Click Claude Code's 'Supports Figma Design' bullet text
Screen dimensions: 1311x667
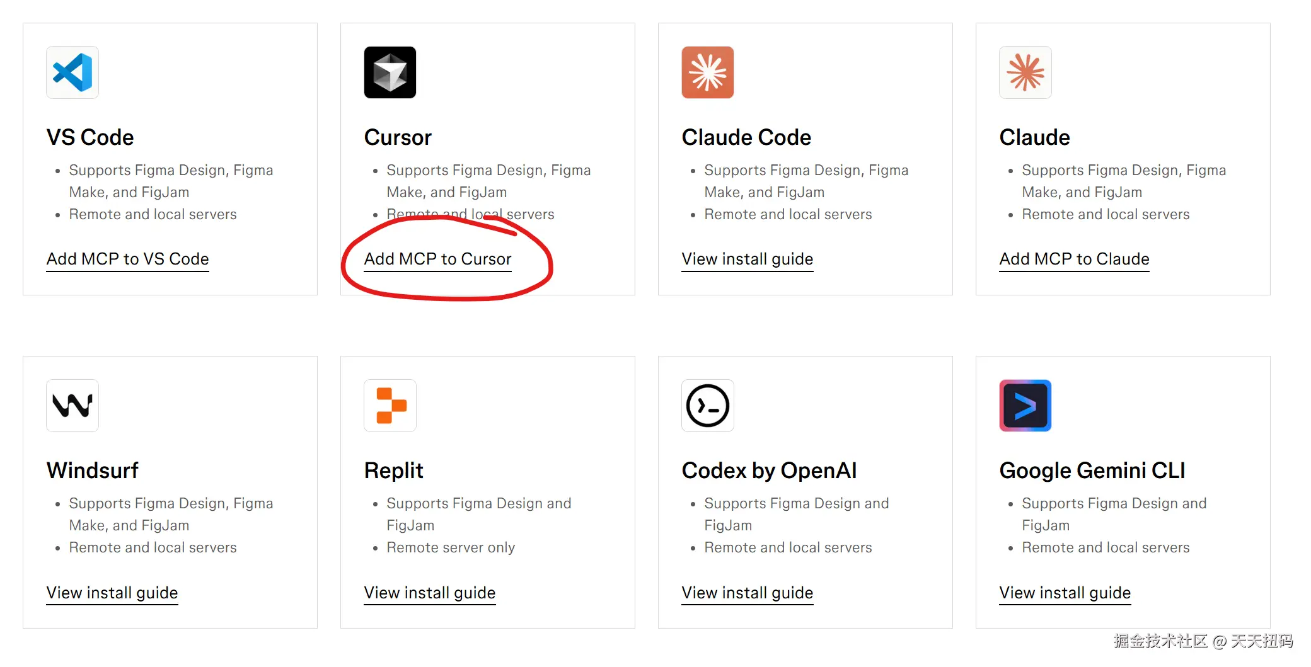807,181
